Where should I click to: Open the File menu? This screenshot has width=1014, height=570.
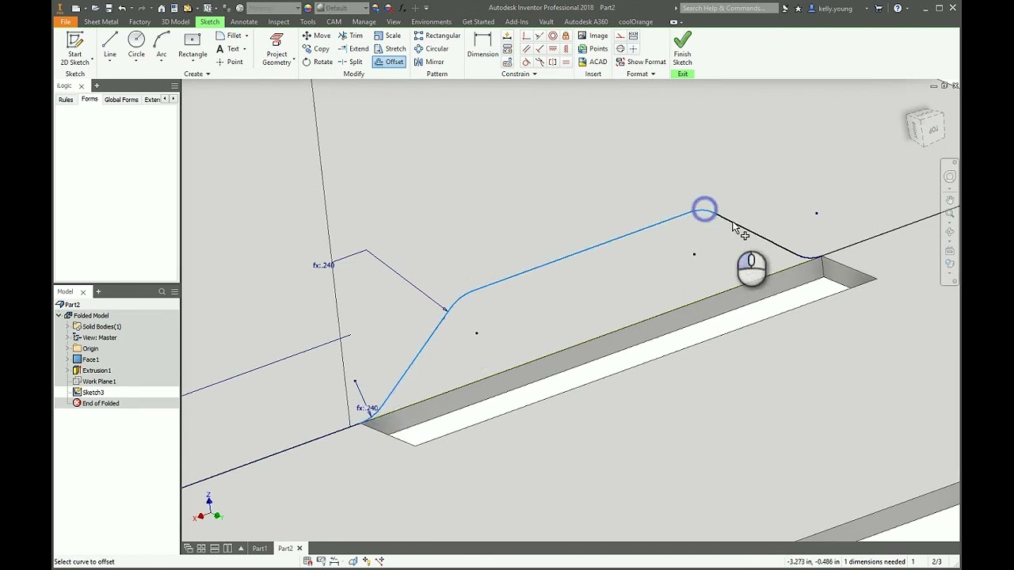point(66,21)
